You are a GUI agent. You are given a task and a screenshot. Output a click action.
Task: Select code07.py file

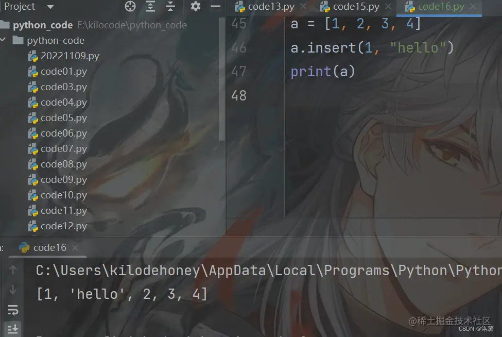click(64, 148)
